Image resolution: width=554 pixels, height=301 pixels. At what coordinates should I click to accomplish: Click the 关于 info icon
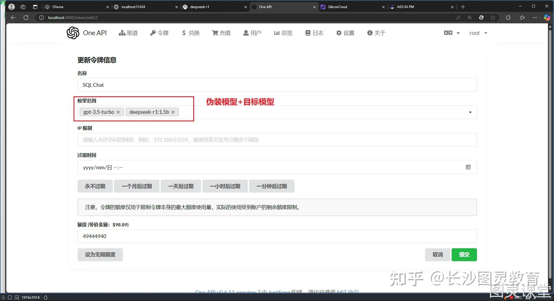(370, 33)
